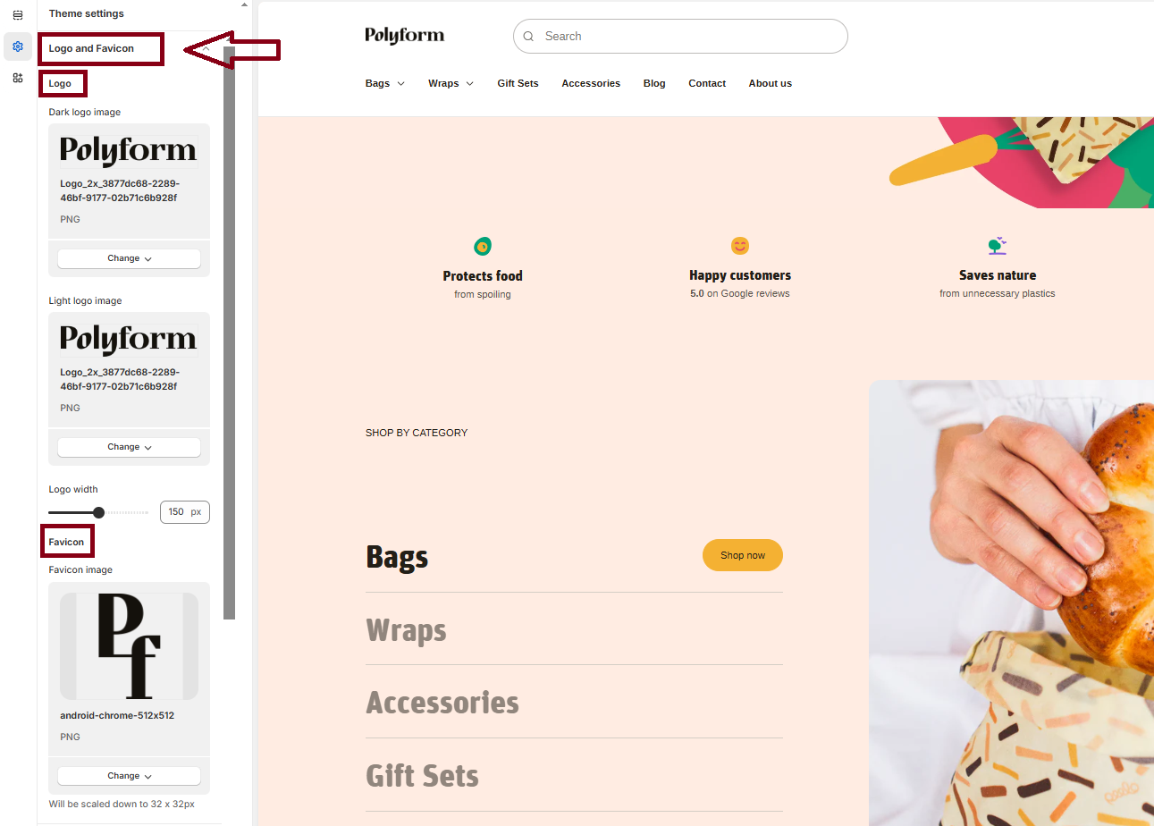
Task: Expand the Bags navigation menu
Action: tap(385, 83)
